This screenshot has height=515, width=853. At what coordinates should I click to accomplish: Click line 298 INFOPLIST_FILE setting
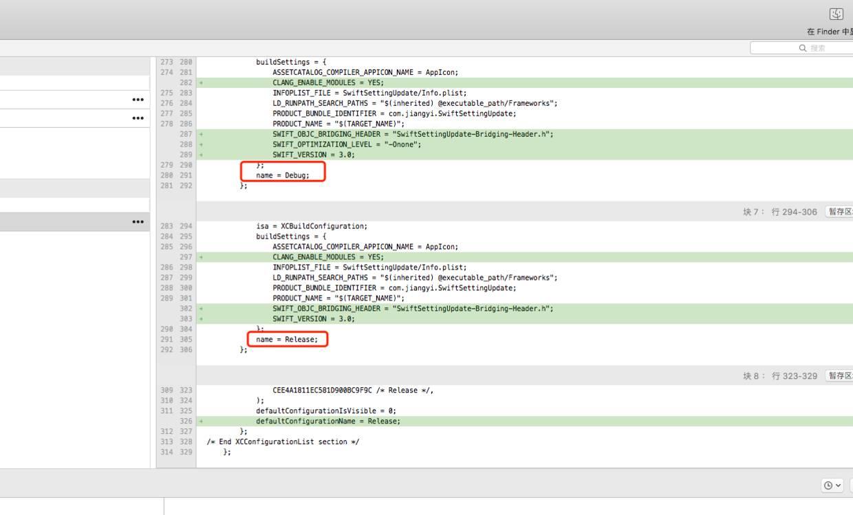[369, 267]
